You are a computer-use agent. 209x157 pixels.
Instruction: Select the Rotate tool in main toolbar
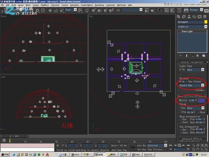pyautogui.click(x=56, y=10)
